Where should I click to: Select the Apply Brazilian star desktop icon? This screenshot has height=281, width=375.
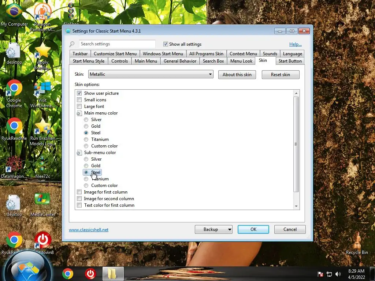(x=42, y=56)
